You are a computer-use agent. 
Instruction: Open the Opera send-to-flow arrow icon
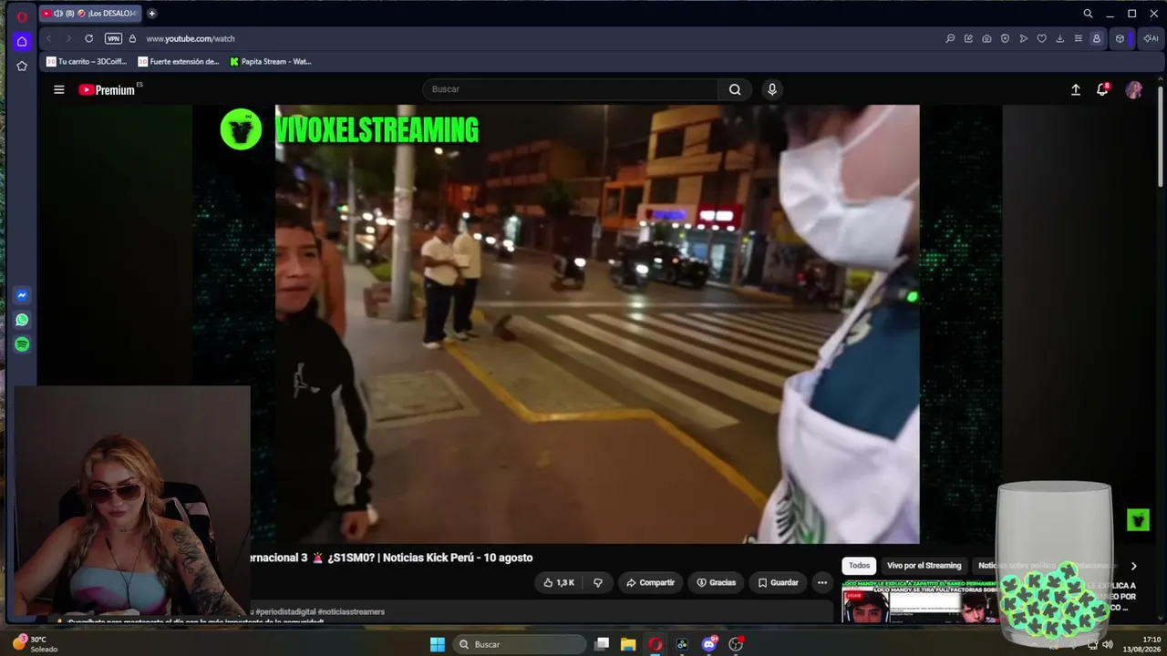point(1023,38)
